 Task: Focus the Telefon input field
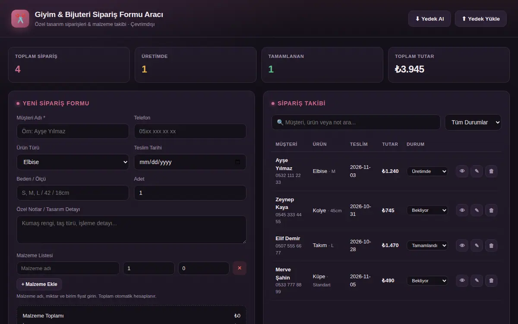(x=190, y=131)
